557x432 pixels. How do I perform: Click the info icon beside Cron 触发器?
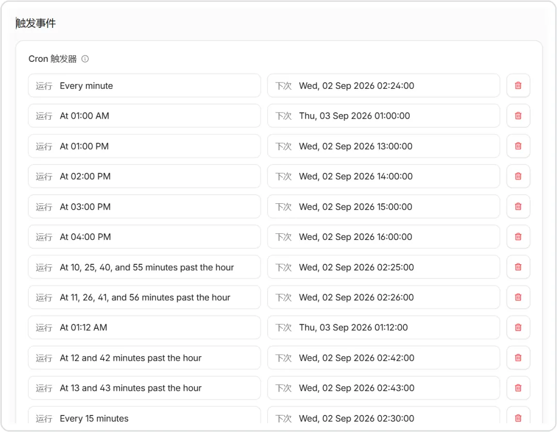(x=85, y=59)
